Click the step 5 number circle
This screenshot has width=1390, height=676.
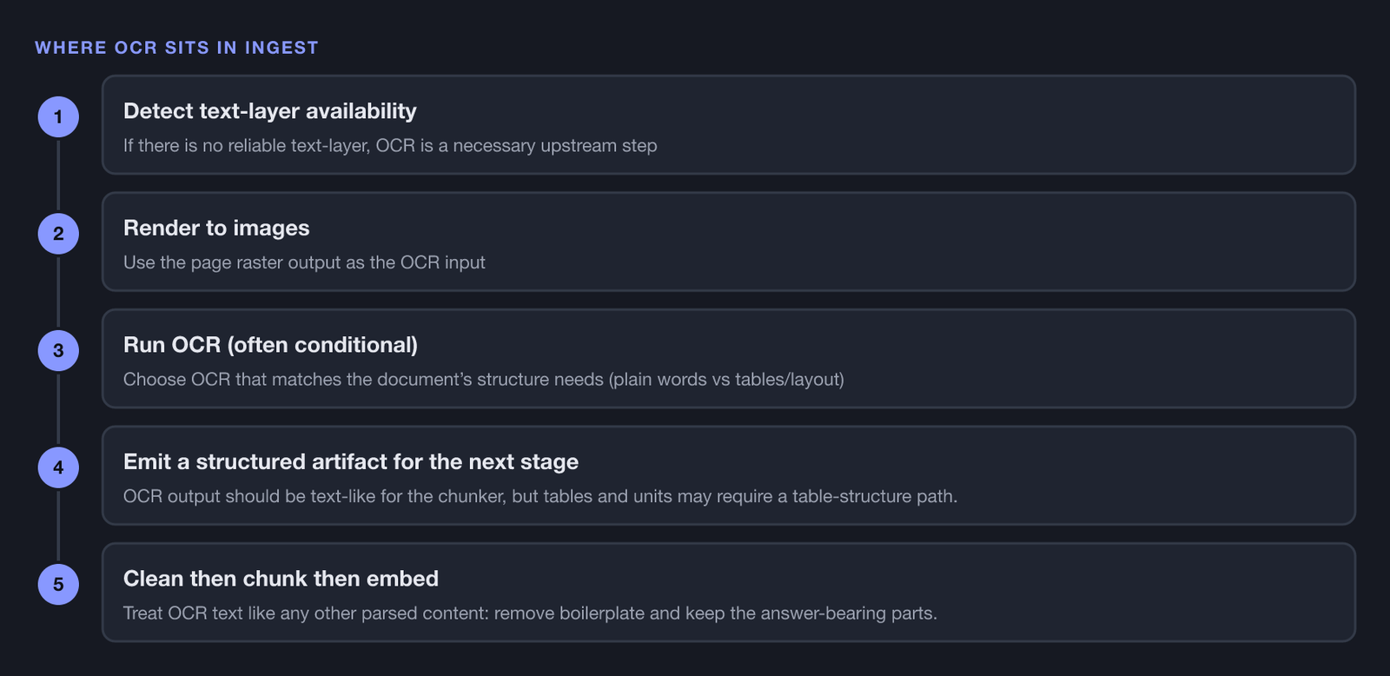coord(58,584)
